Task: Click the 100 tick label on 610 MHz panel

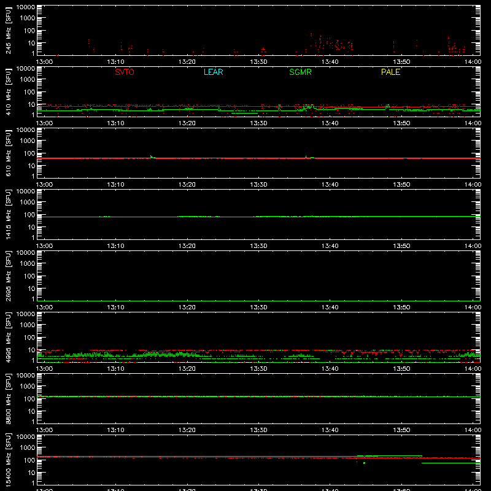Action: [x=29, y=153]
